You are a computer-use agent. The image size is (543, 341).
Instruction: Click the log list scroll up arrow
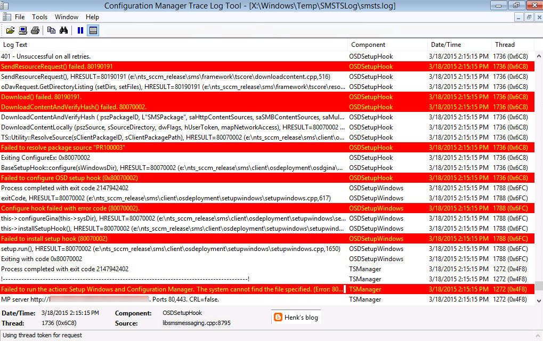tap(539, 56)
